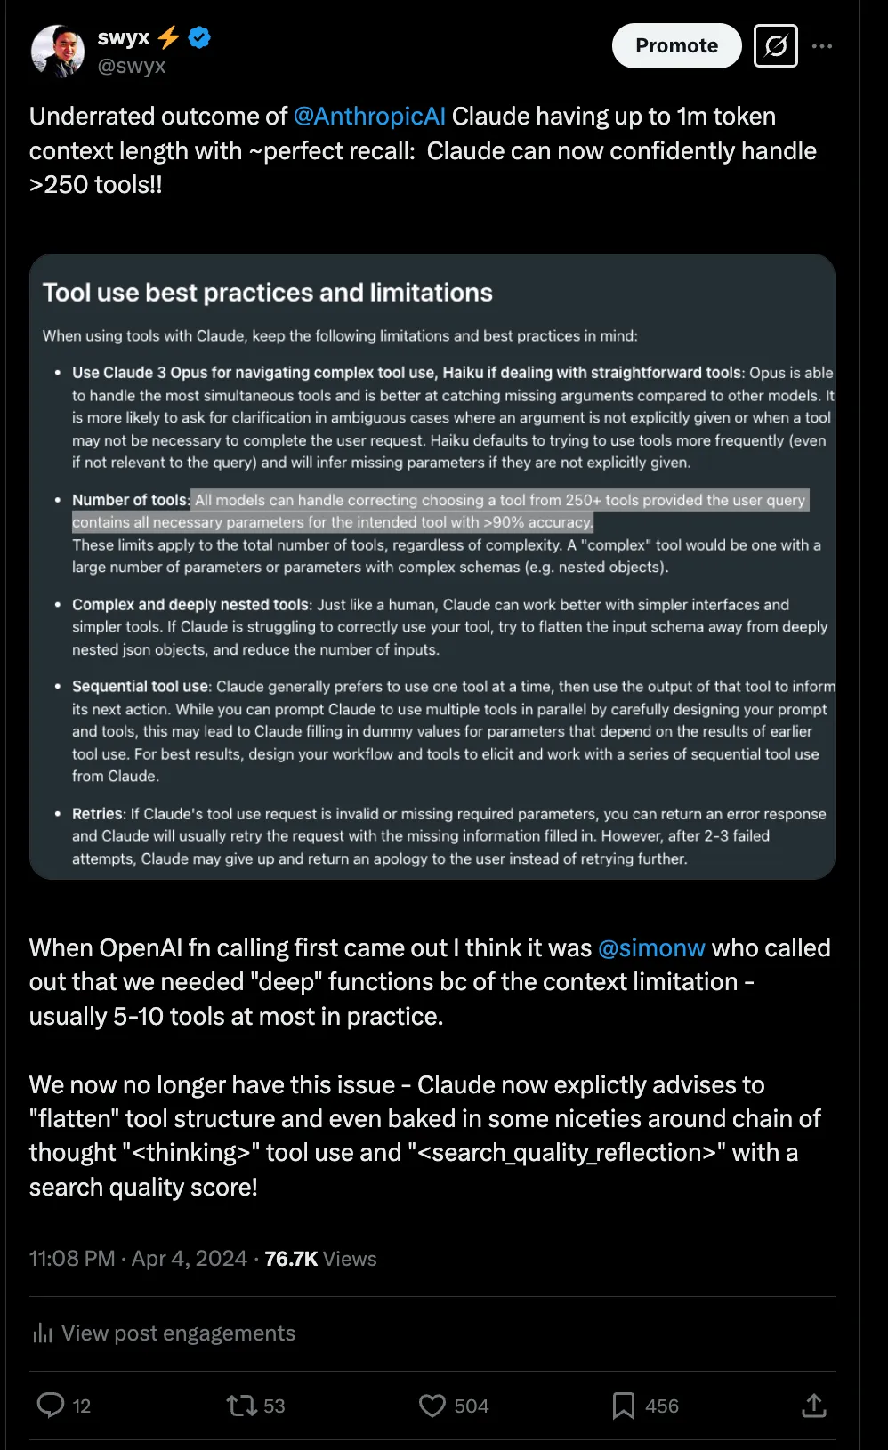Click the blue verified badge
The width and height of the screenshot is (888, 1450).
tap(199, 37)
